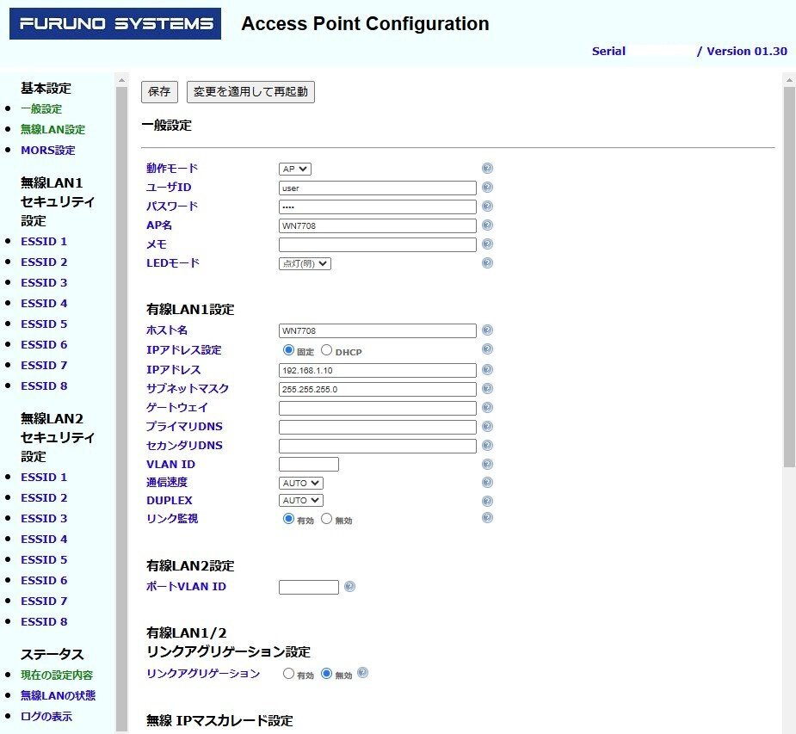Screen dimensions: 796x734
Task: Open MORS設定 in the sidebar
Action: 48,151
